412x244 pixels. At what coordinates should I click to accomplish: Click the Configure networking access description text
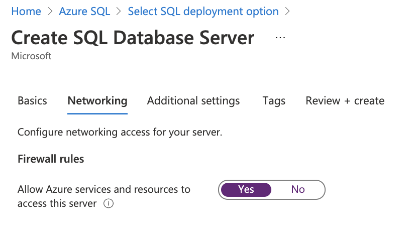click(120, 133)
